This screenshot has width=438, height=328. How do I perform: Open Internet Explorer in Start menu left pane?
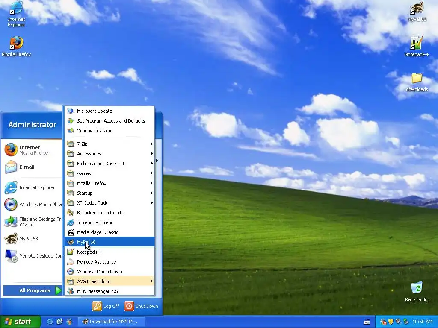[33, 187]
